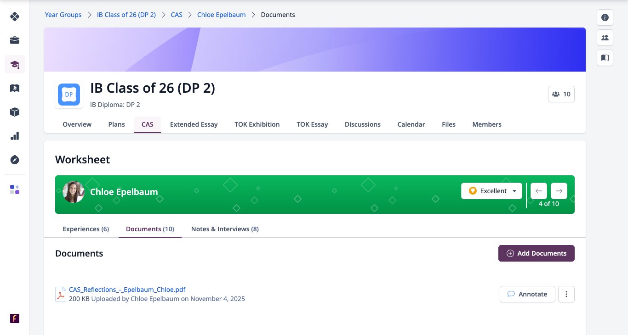Click the info icon at top right

point(605,17)
